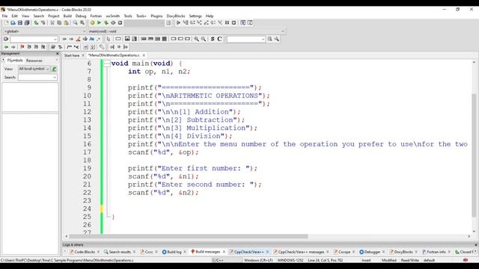Click 'Windows (CR+LF)' in status bar
Screen dimensions: 479x269
coord(258,261)
